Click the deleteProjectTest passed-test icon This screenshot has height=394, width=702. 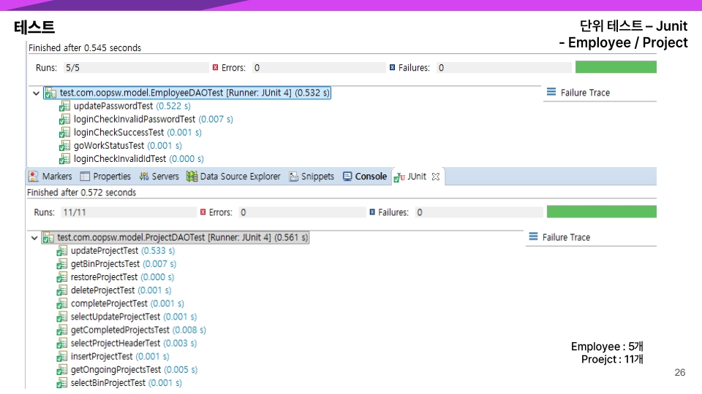coord(61,291)
